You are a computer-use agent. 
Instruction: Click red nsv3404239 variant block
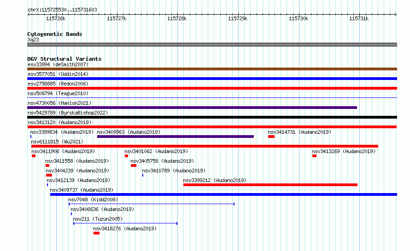click(49, 175)
